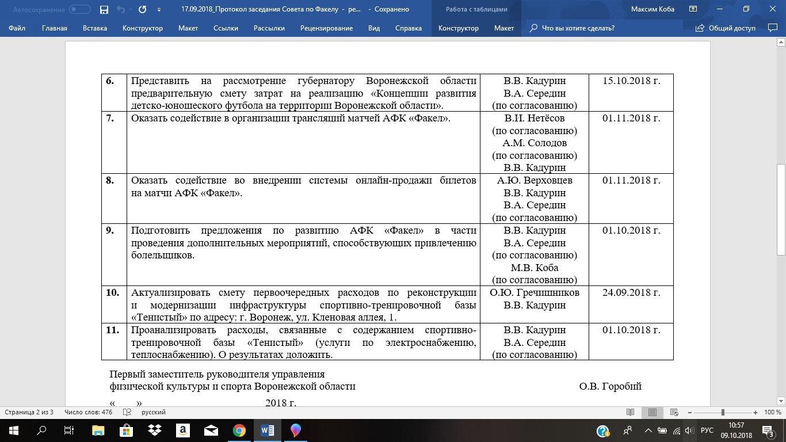This screenshot has width=786, height=442.
Task: Click zoom in plus icon
Action: point(755,413)
